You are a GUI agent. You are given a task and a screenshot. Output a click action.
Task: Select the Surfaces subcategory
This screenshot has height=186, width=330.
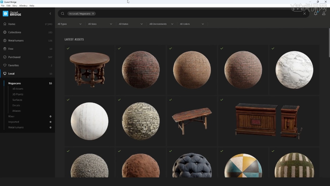(17, 100)
